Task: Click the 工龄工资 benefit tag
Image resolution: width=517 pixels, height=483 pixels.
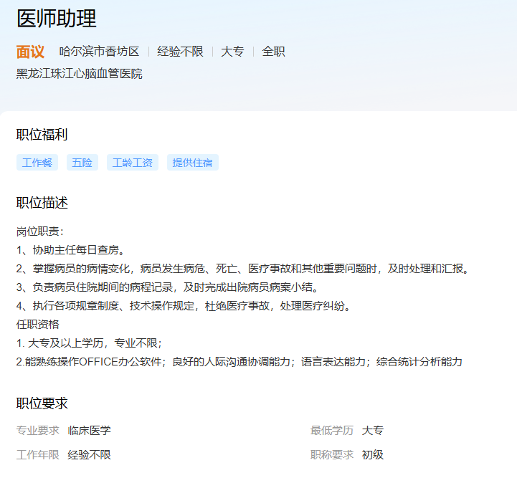Action: pos(133,163)
